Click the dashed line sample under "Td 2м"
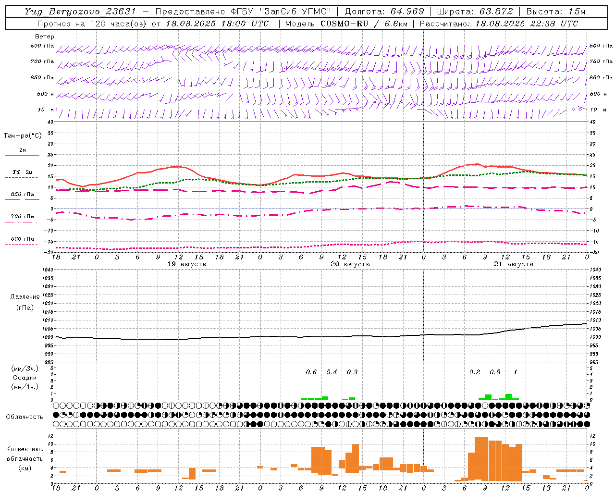This screenshot has height=492, width=615. tap(22, 177)
